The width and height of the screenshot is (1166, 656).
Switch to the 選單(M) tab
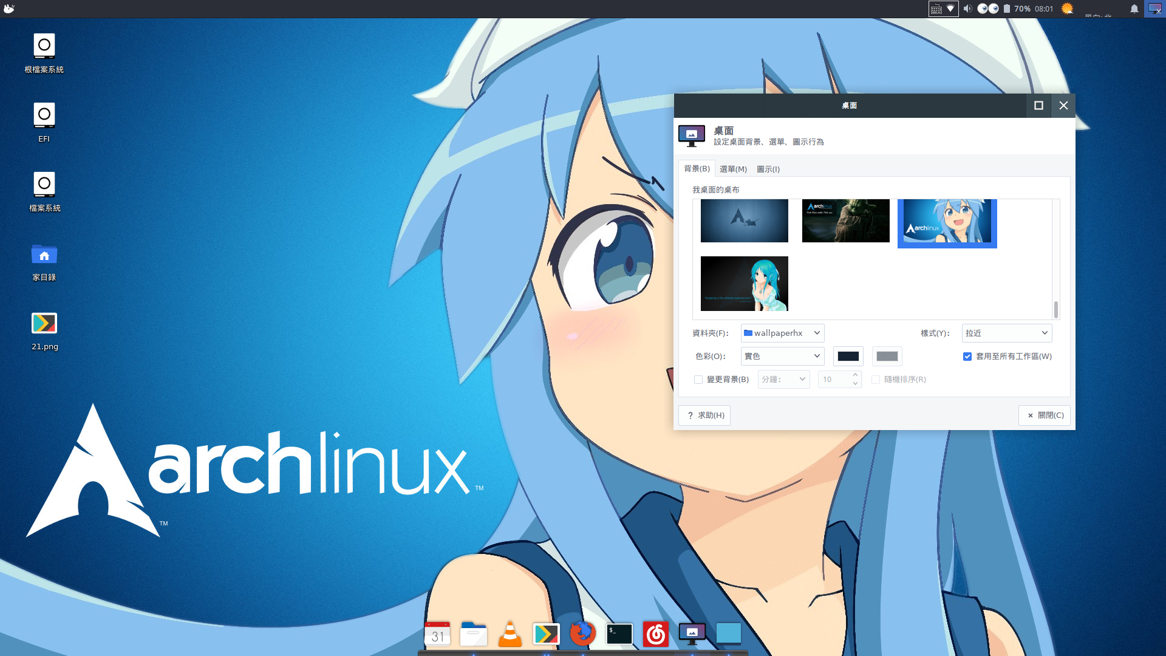(x=733, y=169)
